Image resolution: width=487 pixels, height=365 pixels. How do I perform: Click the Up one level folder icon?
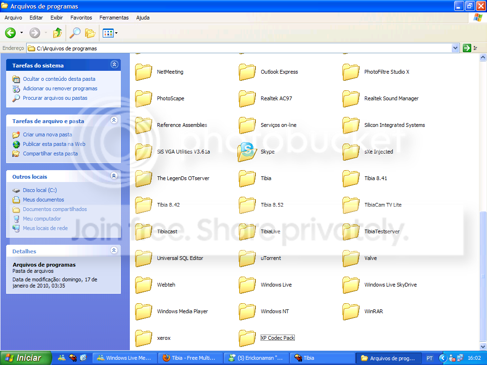pyautogui.click(x=58, y=33)
